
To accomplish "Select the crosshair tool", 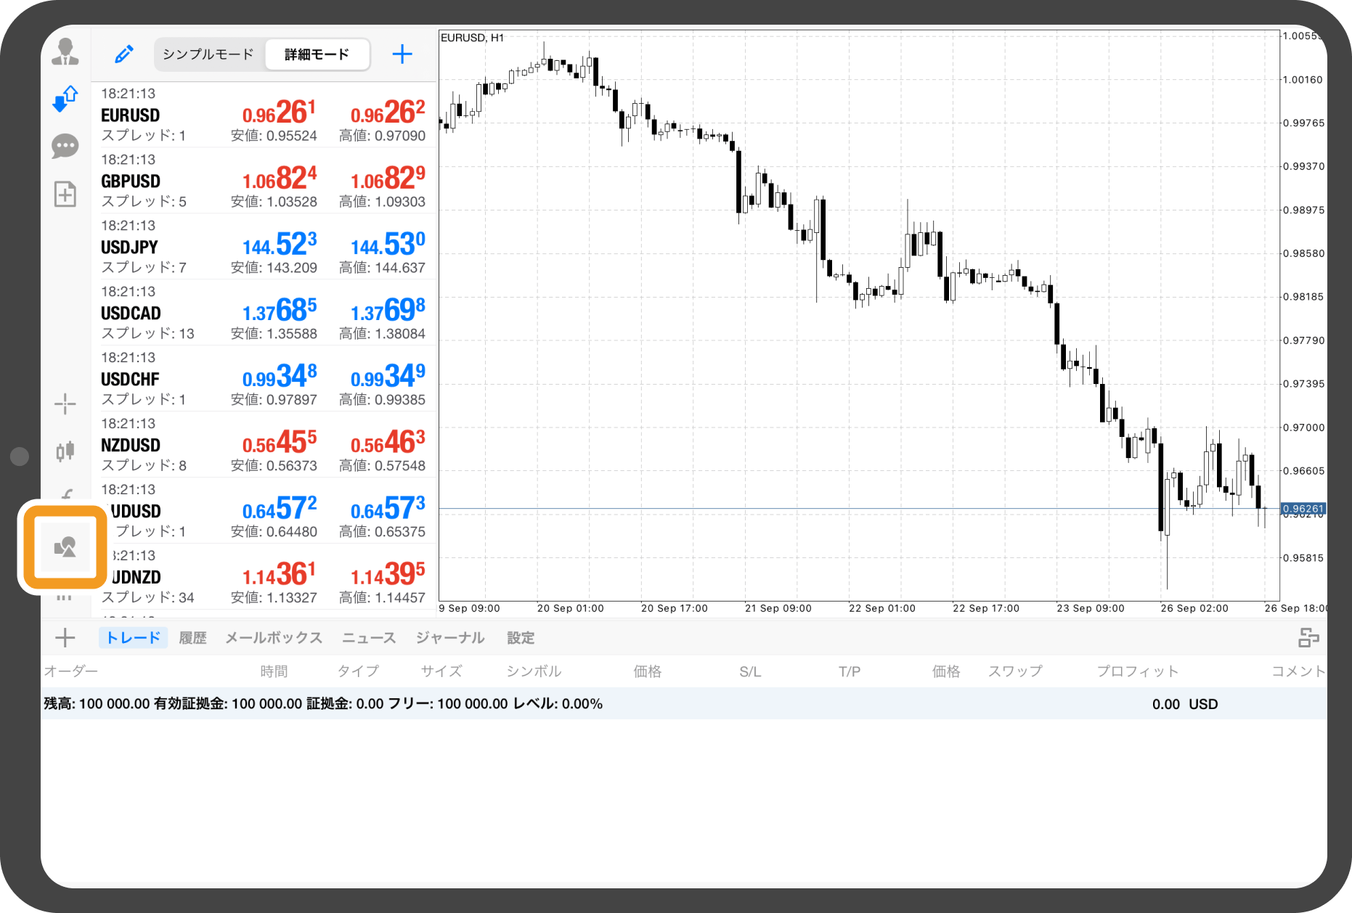I will [65, 404].
